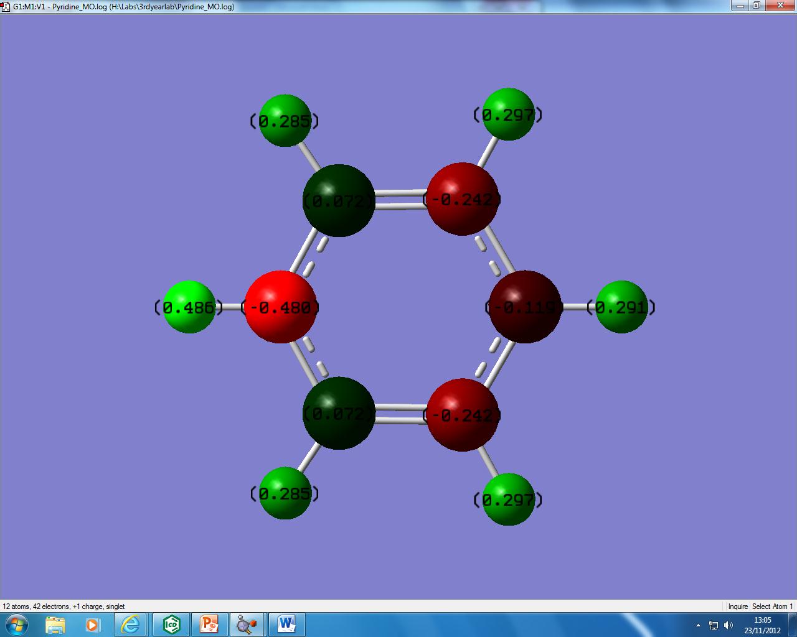
Task: Click the Inquire status bar entry
Action: click(x=738, y=607)
